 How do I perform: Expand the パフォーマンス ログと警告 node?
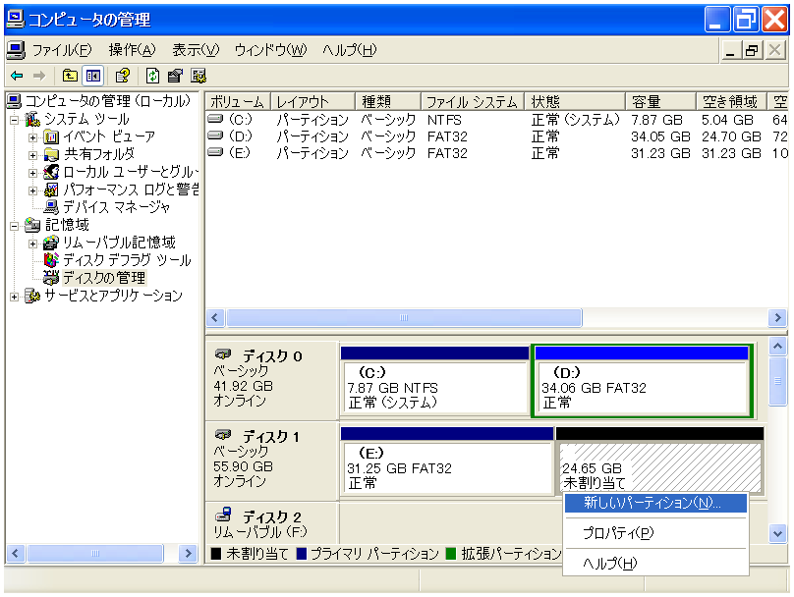(x=32, y=190)
